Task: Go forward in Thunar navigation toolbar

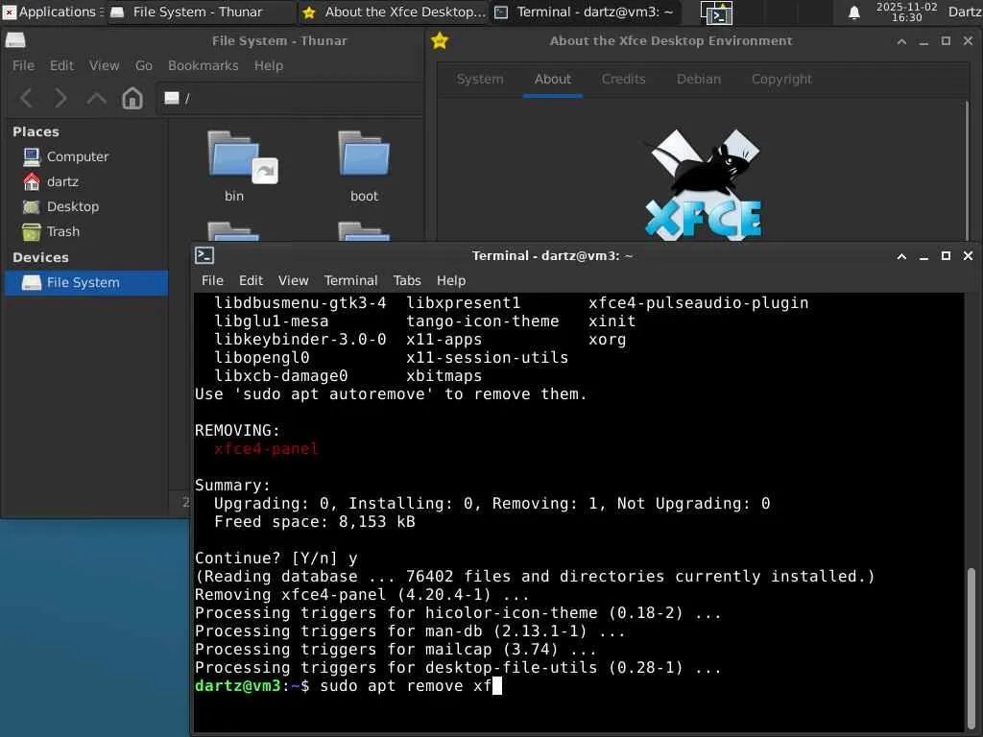Action: point(60,99)
